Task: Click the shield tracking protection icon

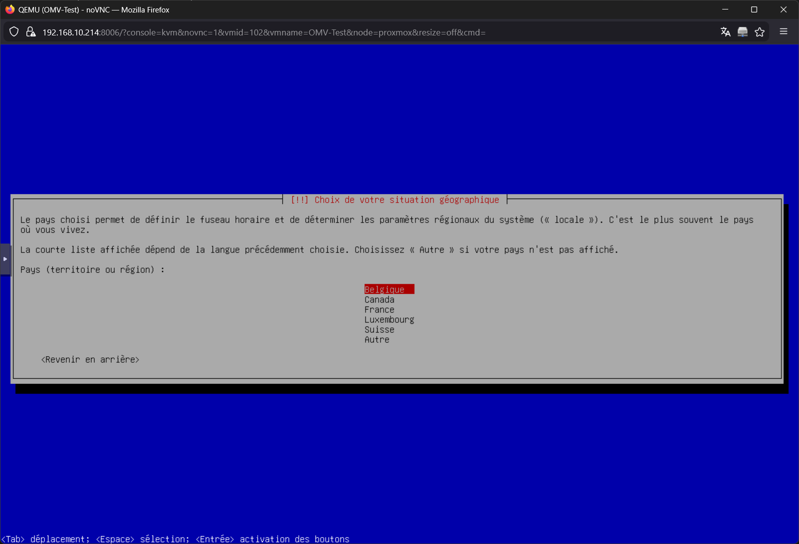Action: pos(14,32)
